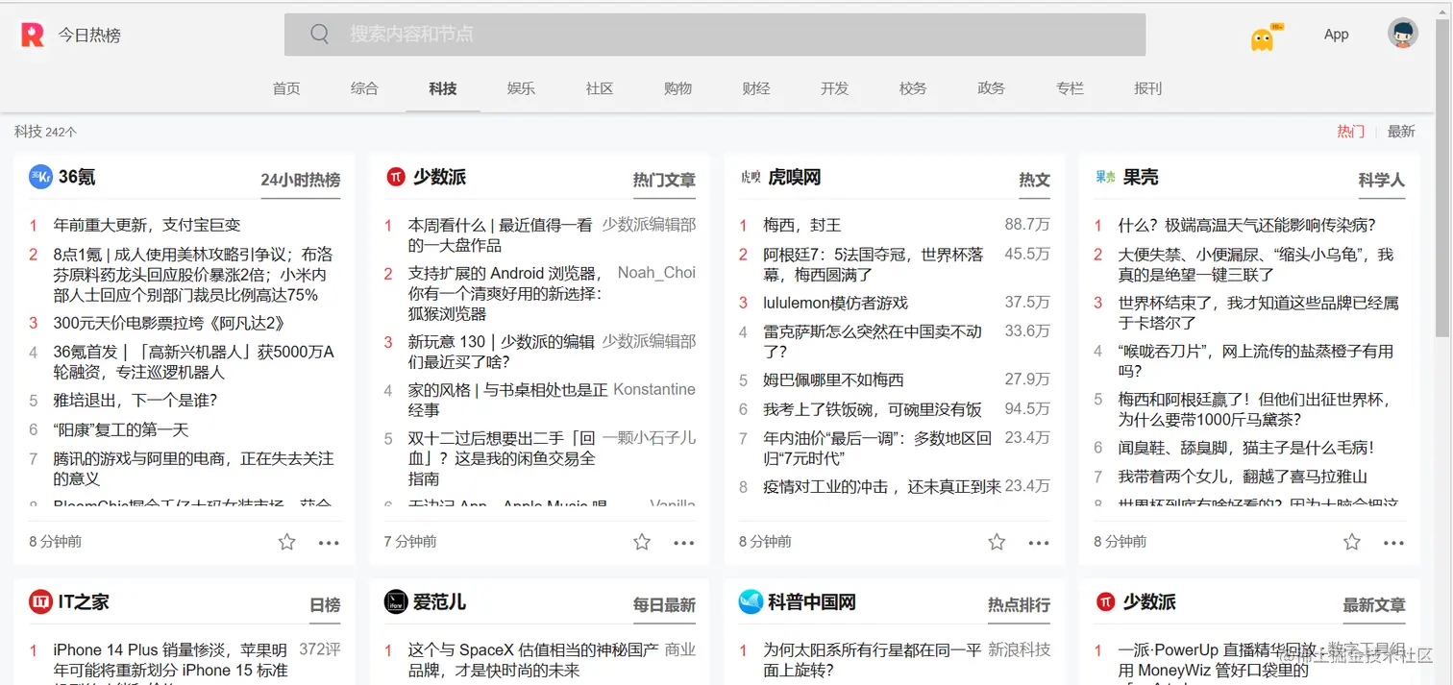Open more options on 少数派 热门文章 card
The width and height of the screenshot is (1453, 685).
pyautogui.click(x=684, y=543)
